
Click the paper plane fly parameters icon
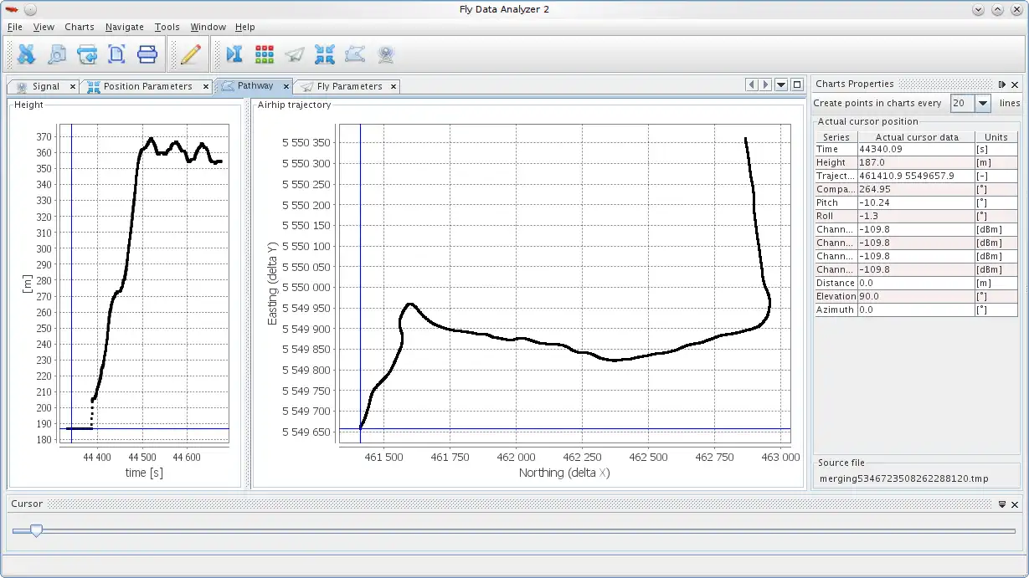295,54
